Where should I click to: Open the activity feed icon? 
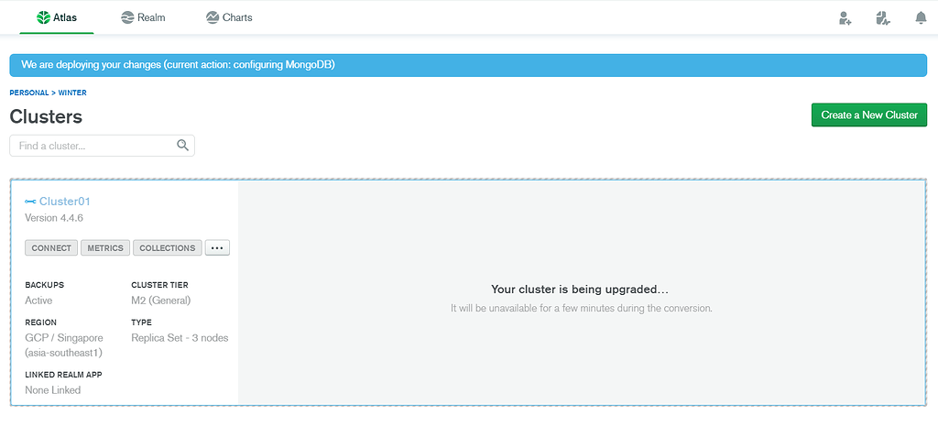click(882, 18)
